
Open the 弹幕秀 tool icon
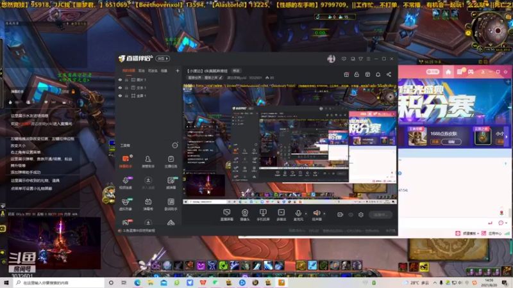[x=148, y=204]
